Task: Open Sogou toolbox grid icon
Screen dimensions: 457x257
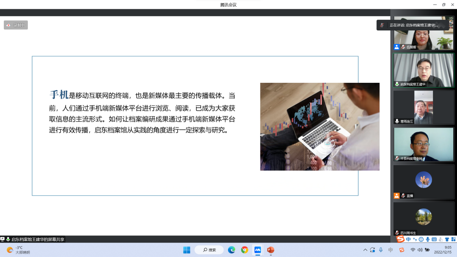Action: point(454,239)
